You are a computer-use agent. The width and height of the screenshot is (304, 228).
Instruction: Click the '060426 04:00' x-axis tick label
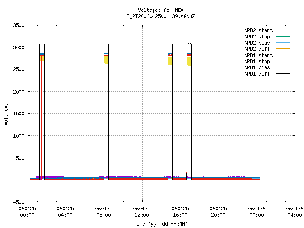(x=294, y=212)
